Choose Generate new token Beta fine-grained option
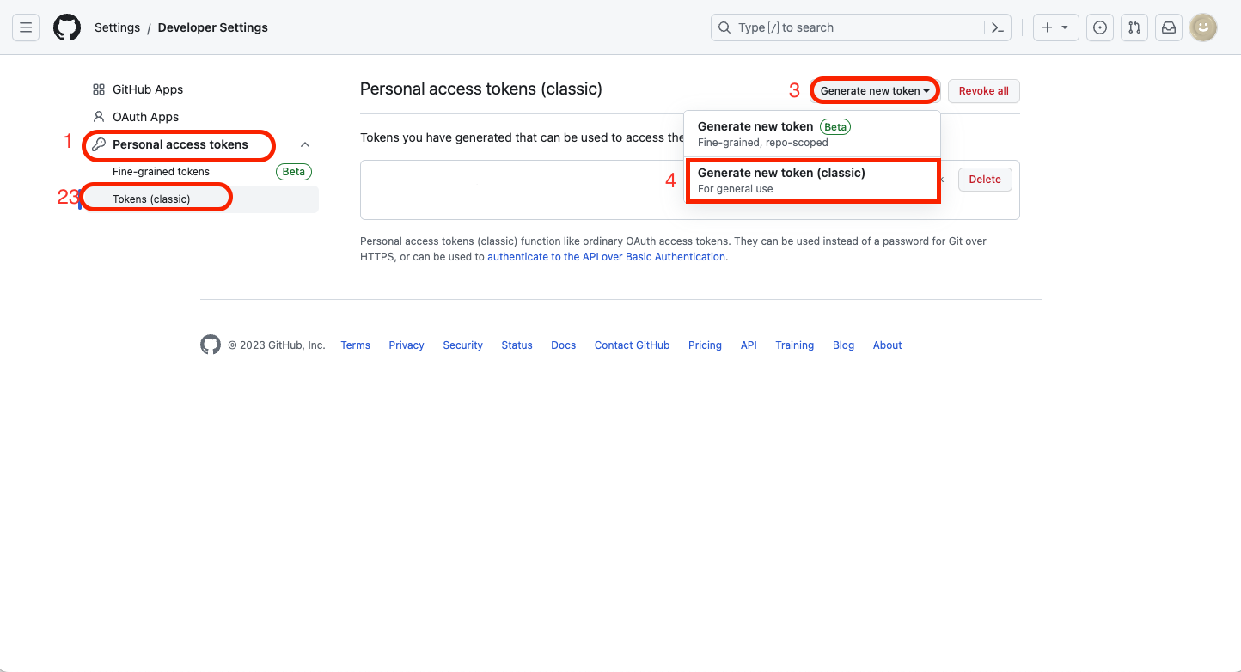This screenshot has width=1241, height=672. 812,134
